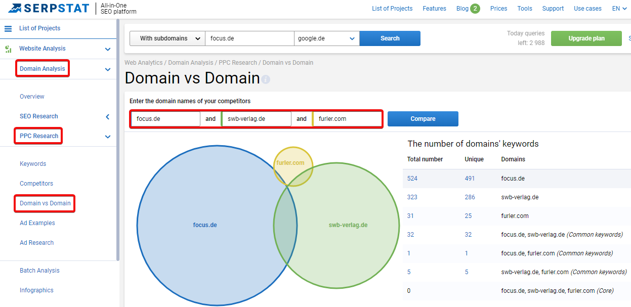
Task: Open the hamburger menu icon
Action: (x=8, y=28)
